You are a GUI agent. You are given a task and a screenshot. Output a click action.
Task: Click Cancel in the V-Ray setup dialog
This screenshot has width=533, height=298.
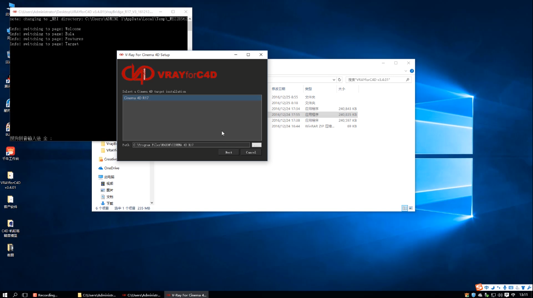click(251, 152)
